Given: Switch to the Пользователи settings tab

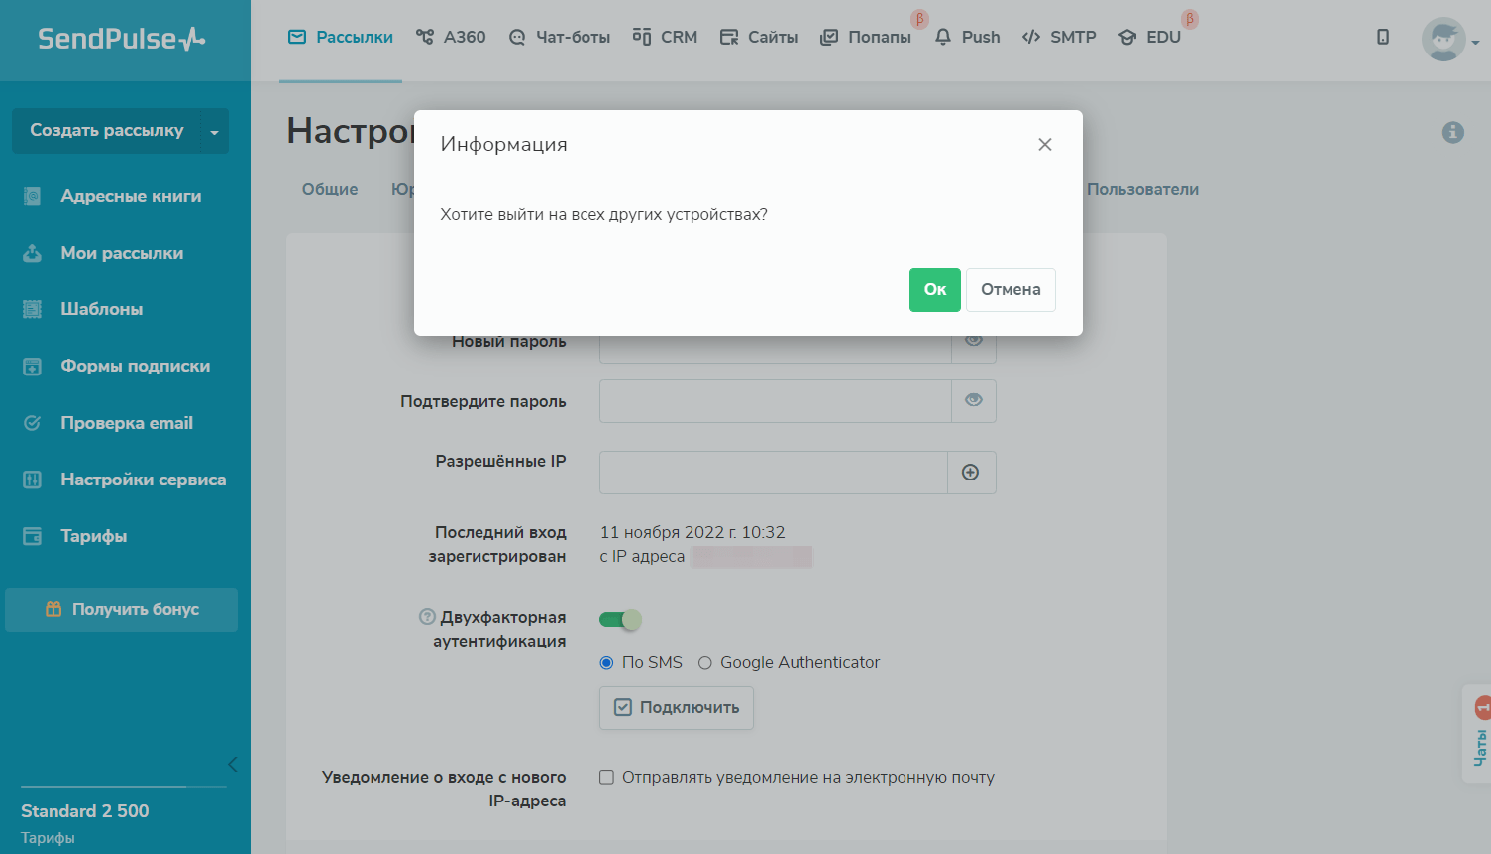Looking at the screenshot, I should tap(1142, 189).
